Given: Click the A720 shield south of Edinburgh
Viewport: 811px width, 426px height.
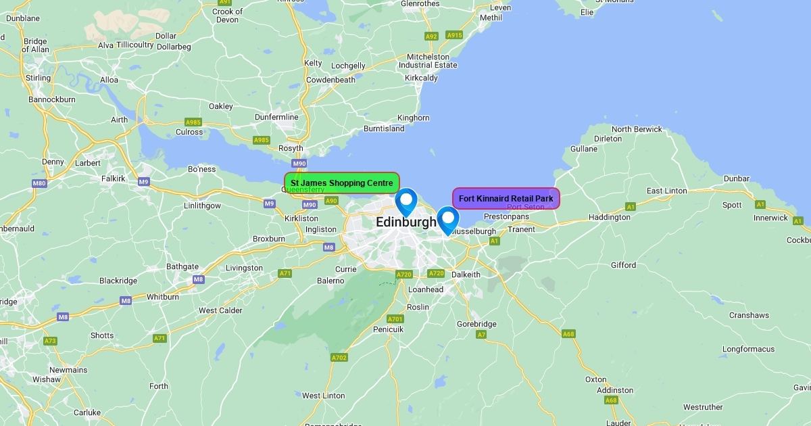Looking at the screenshot, I should coord(403,275).
